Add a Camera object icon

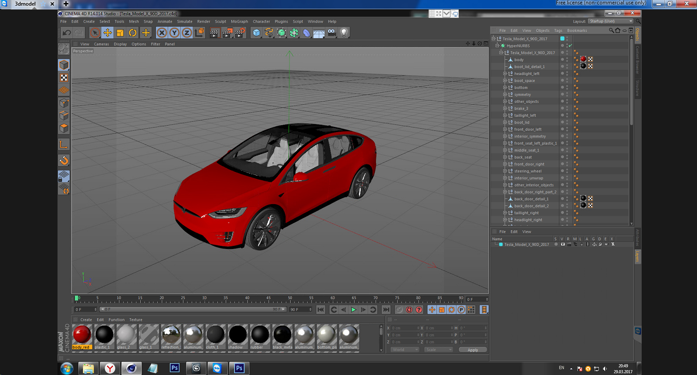pos(332,33)
